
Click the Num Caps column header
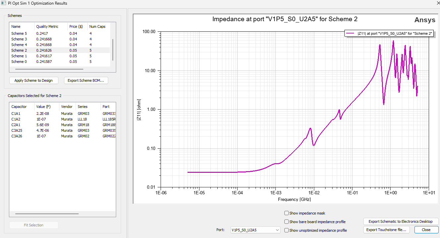click(x=97, y=26)
